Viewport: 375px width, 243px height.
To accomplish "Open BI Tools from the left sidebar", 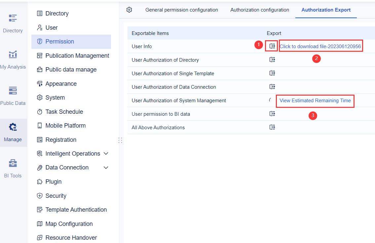I will (x=13, y=167).
